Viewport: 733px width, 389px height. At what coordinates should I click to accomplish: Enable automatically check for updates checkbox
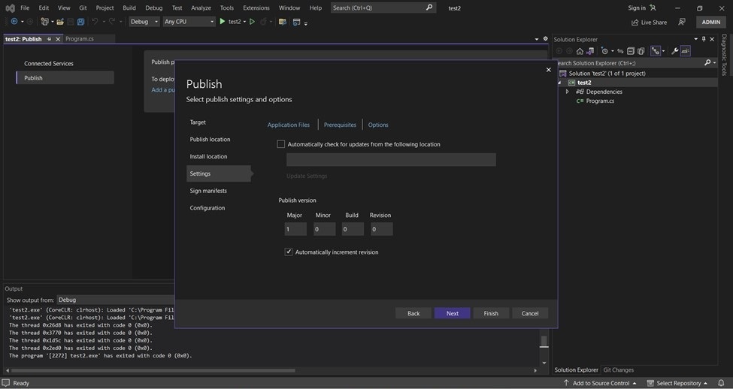point(280,144)
